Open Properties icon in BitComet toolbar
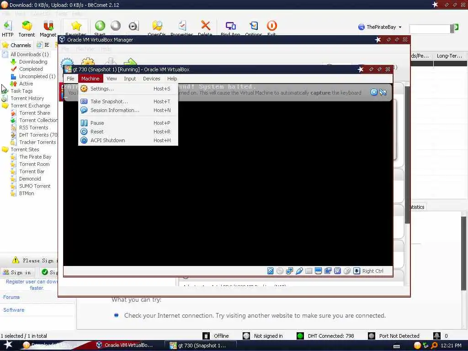Image resolution: width=468 pixels, height=351 pixels. pyautogui.click(x=182, y=26)
